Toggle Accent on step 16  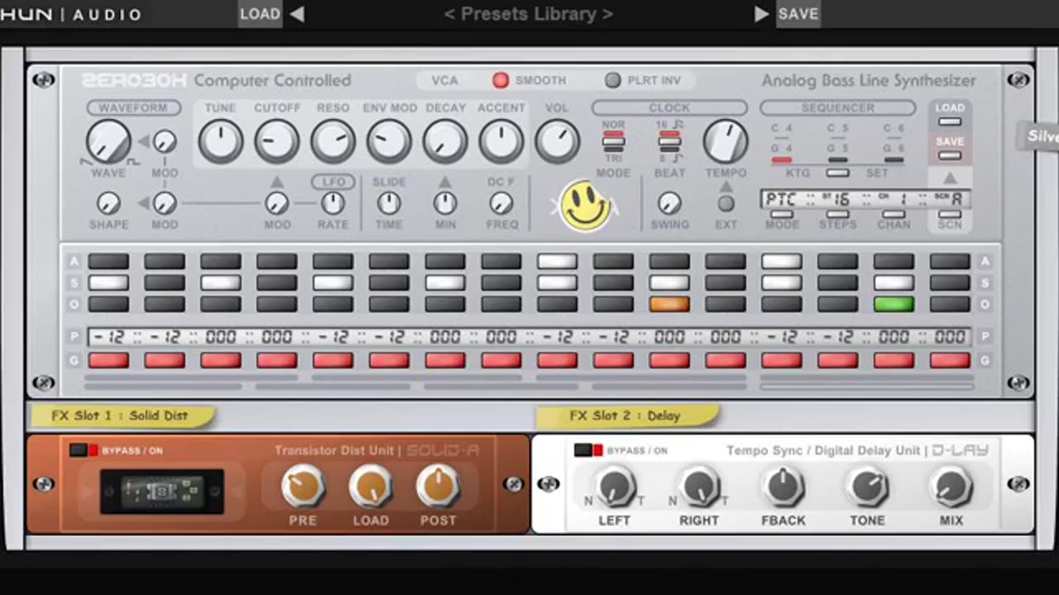[950, 262]
